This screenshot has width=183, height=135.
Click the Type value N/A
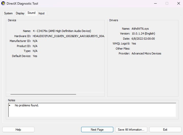click(35, 51)
